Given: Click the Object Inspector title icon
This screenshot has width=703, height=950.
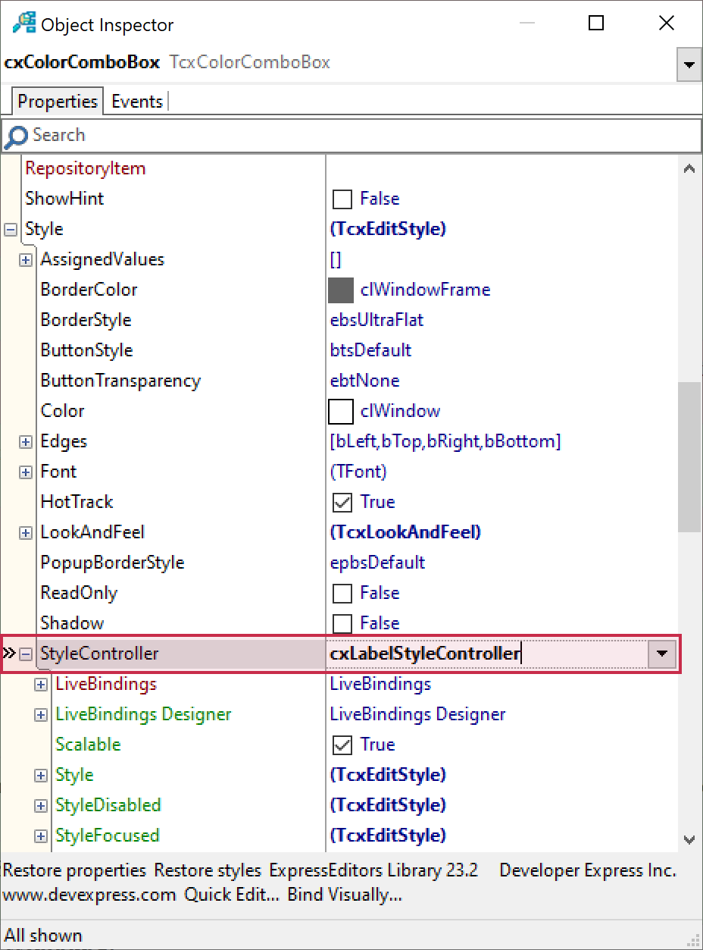Looking at the screenshot, I should 23,24.
